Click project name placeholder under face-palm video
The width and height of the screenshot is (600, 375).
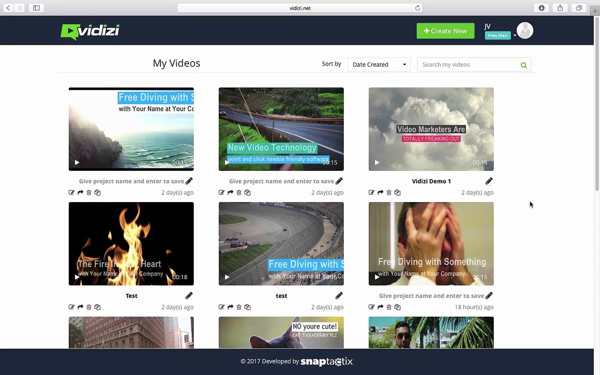(431, 296)
